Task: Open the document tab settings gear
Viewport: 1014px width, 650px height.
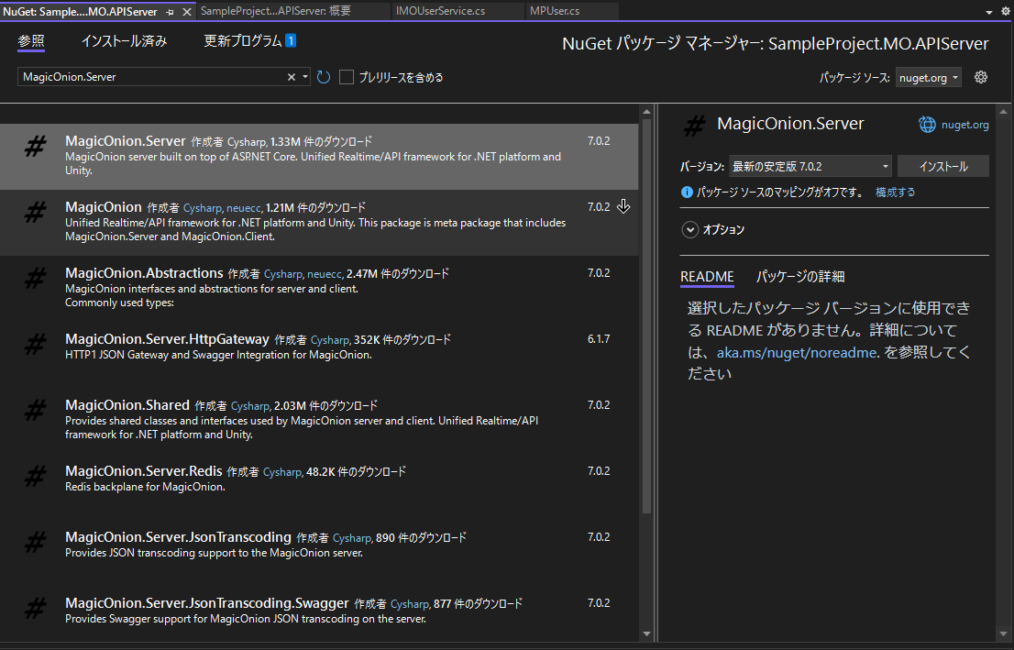Action: pyautogui.click(x=1006, y=12)
